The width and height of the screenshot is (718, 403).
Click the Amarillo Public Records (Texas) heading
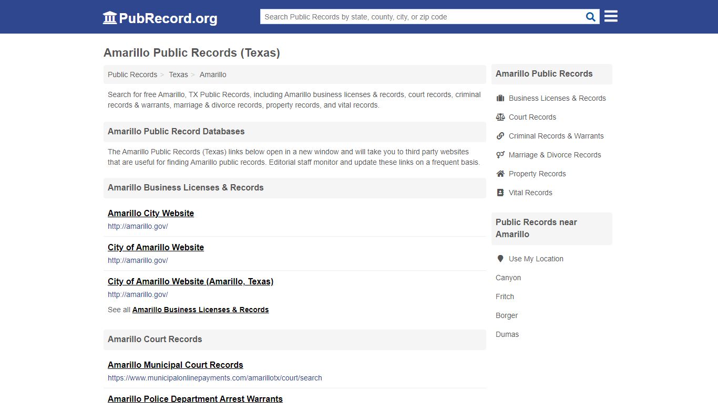(x=192, y=53)
